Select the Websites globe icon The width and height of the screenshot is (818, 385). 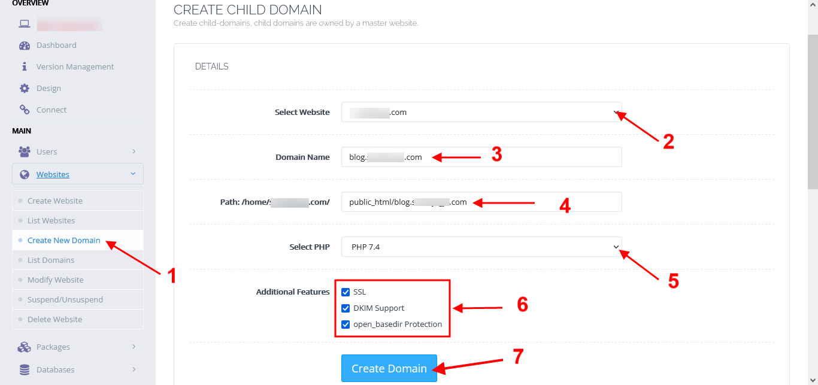(x=25, y=174)
